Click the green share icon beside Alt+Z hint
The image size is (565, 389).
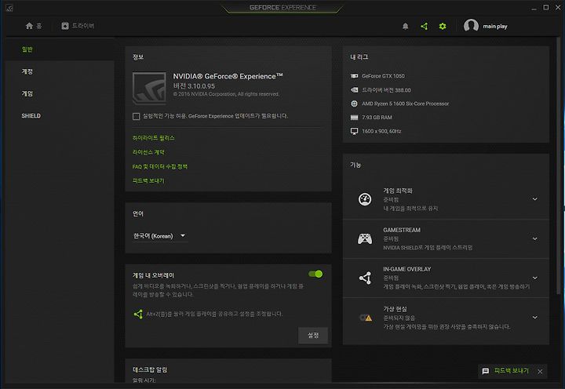(138, 314)
